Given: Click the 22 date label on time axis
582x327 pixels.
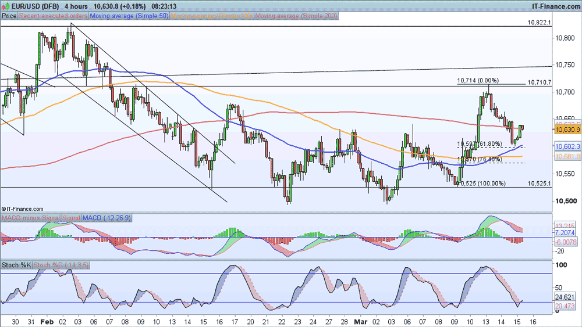Looking at the screenshot, I should tap(282, 322).
